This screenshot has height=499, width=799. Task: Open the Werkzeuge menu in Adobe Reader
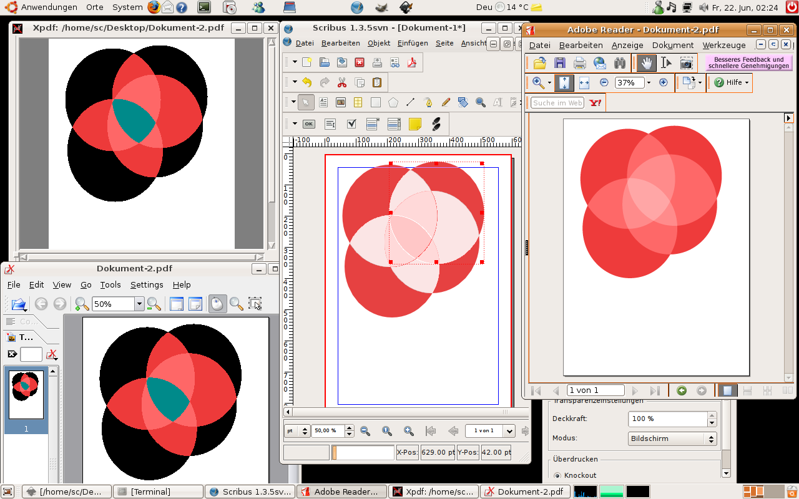coord(723,45)
